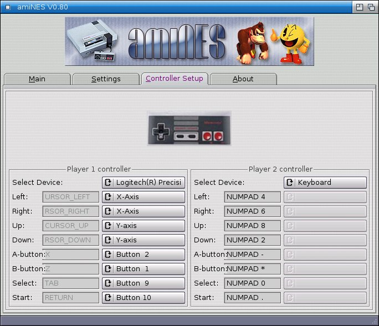Open Player 2 Select Device Keyboard gadget
This screenshot has width=379, height=326.
(x=325, y=183)
